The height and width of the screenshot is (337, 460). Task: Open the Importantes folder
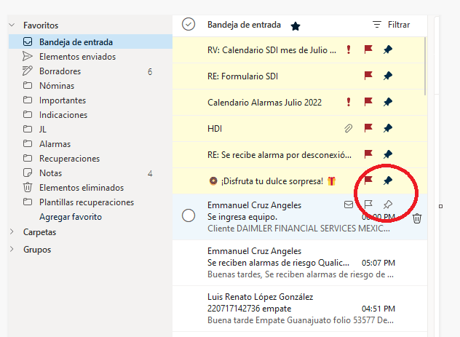click(x=90, y=100)
